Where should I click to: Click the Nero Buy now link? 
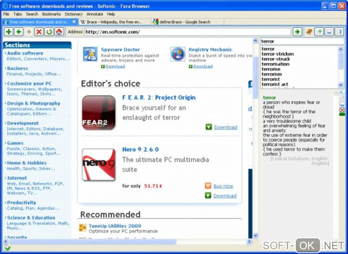coord(223,186)
